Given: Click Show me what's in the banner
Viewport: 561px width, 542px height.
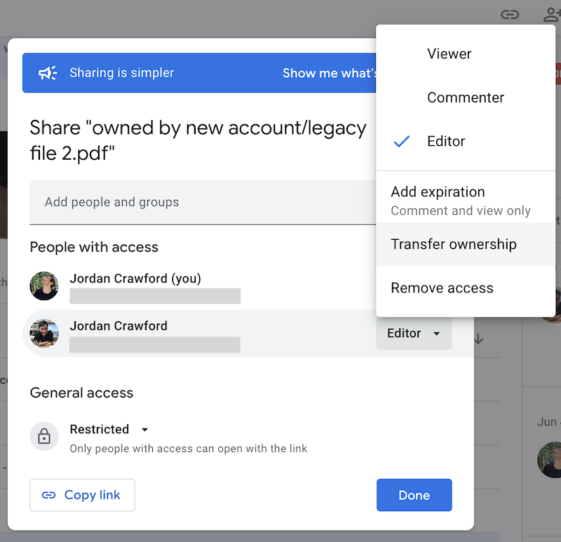Looking at the screenshot, I should point(329,73).
